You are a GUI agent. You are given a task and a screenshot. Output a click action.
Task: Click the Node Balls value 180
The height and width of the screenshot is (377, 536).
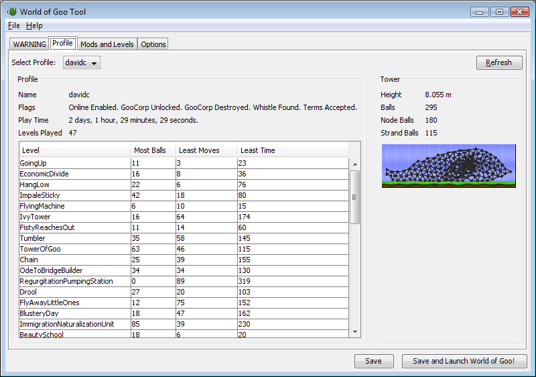pos(431,120)
